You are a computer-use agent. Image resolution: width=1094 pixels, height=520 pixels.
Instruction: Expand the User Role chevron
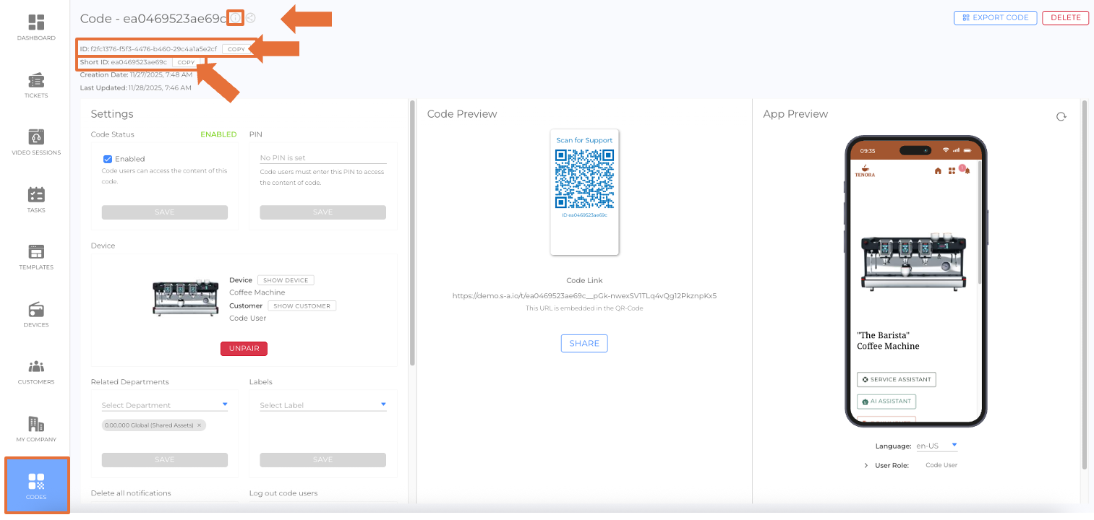[866, 466]
